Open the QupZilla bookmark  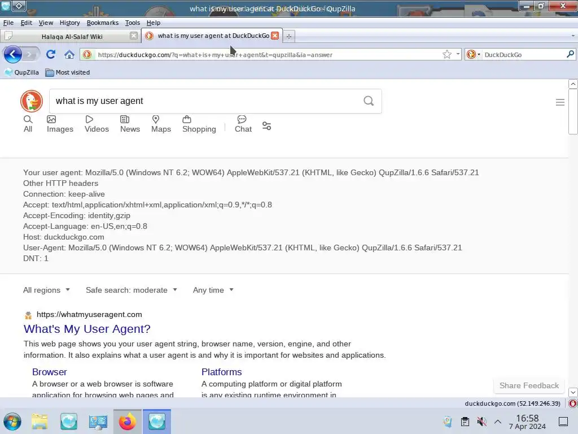[x=22, y=72]
